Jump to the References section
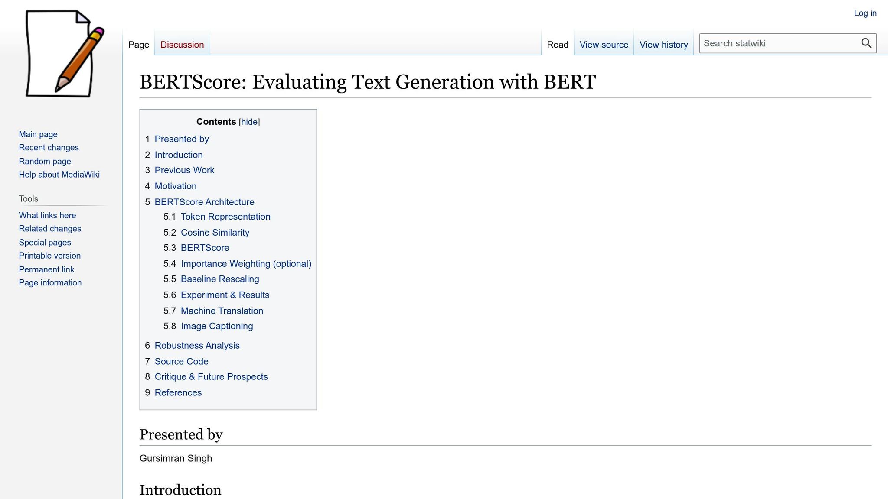Image resolution: width=888 pixels, height=499 pixels. pos(178,392)
